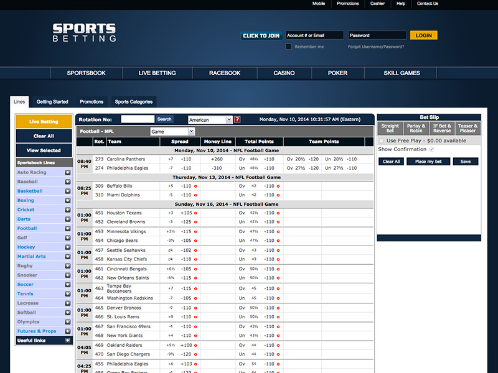
Task: Open SKILL GAMES section
Action: tap(402, 73)
